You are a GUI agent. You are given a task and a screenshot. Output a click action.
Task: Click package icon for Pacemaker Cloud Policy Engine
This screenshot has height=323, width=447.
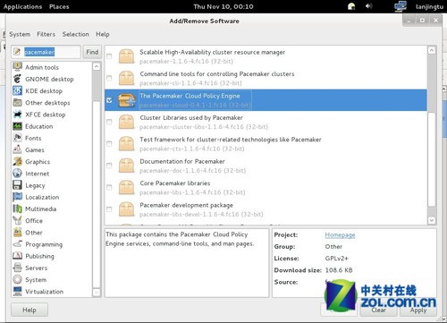pyautogui.click(x=126, y=100)
